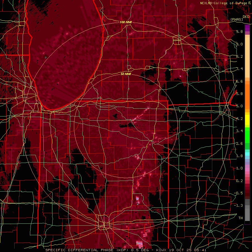Click the 100 NMI range ring label
Screen dimensions: 252x252
[126, 22]
